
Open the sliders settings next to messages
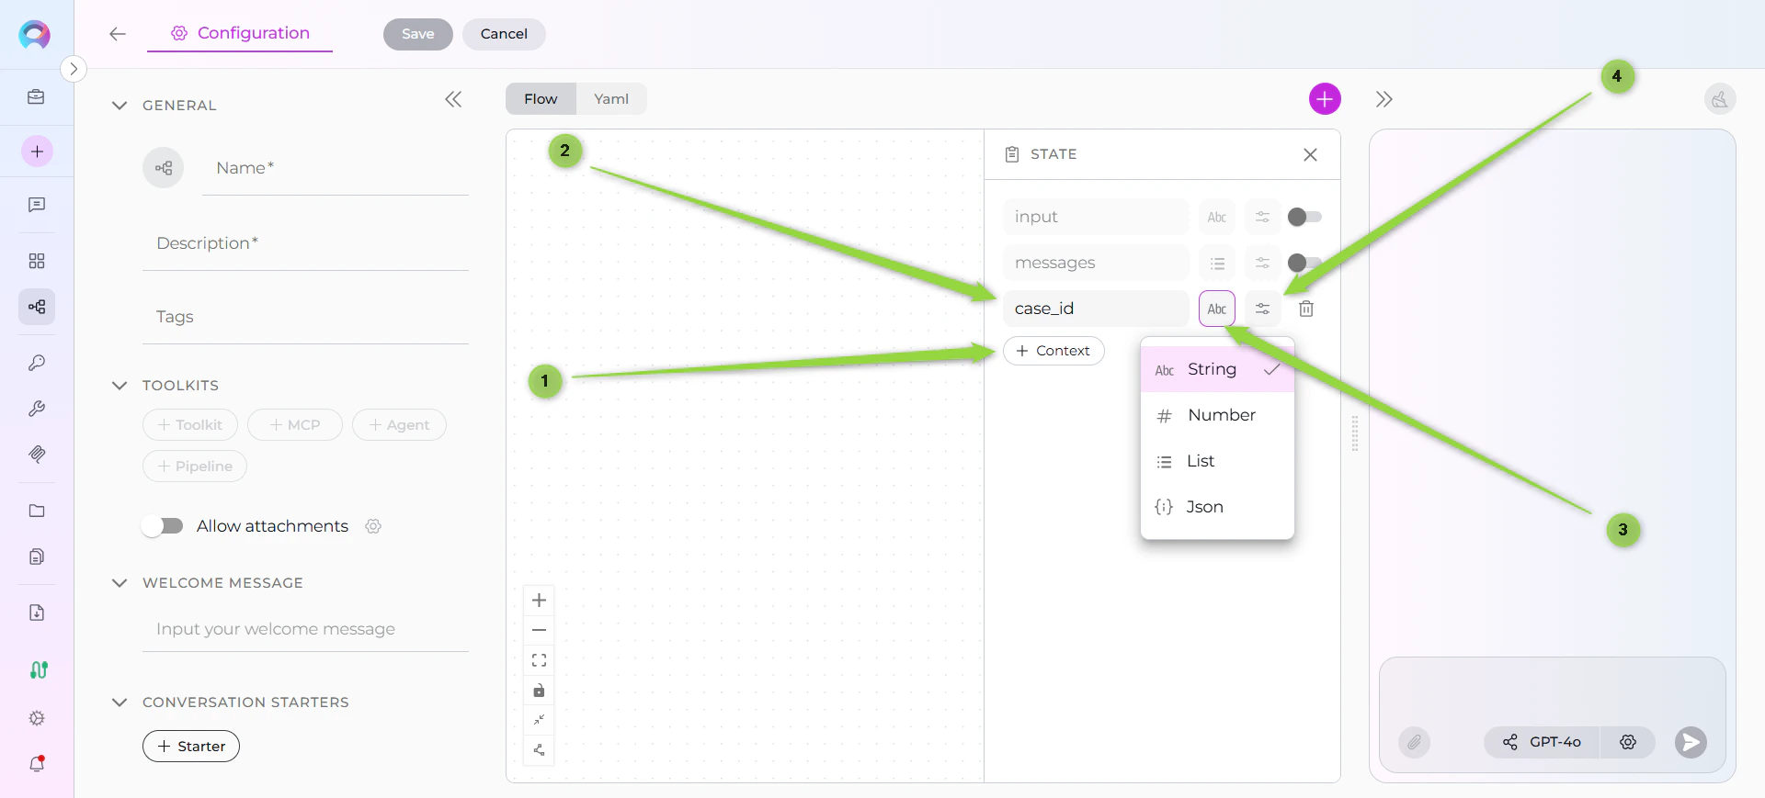pyautogui.click(x=1262, y=263)
